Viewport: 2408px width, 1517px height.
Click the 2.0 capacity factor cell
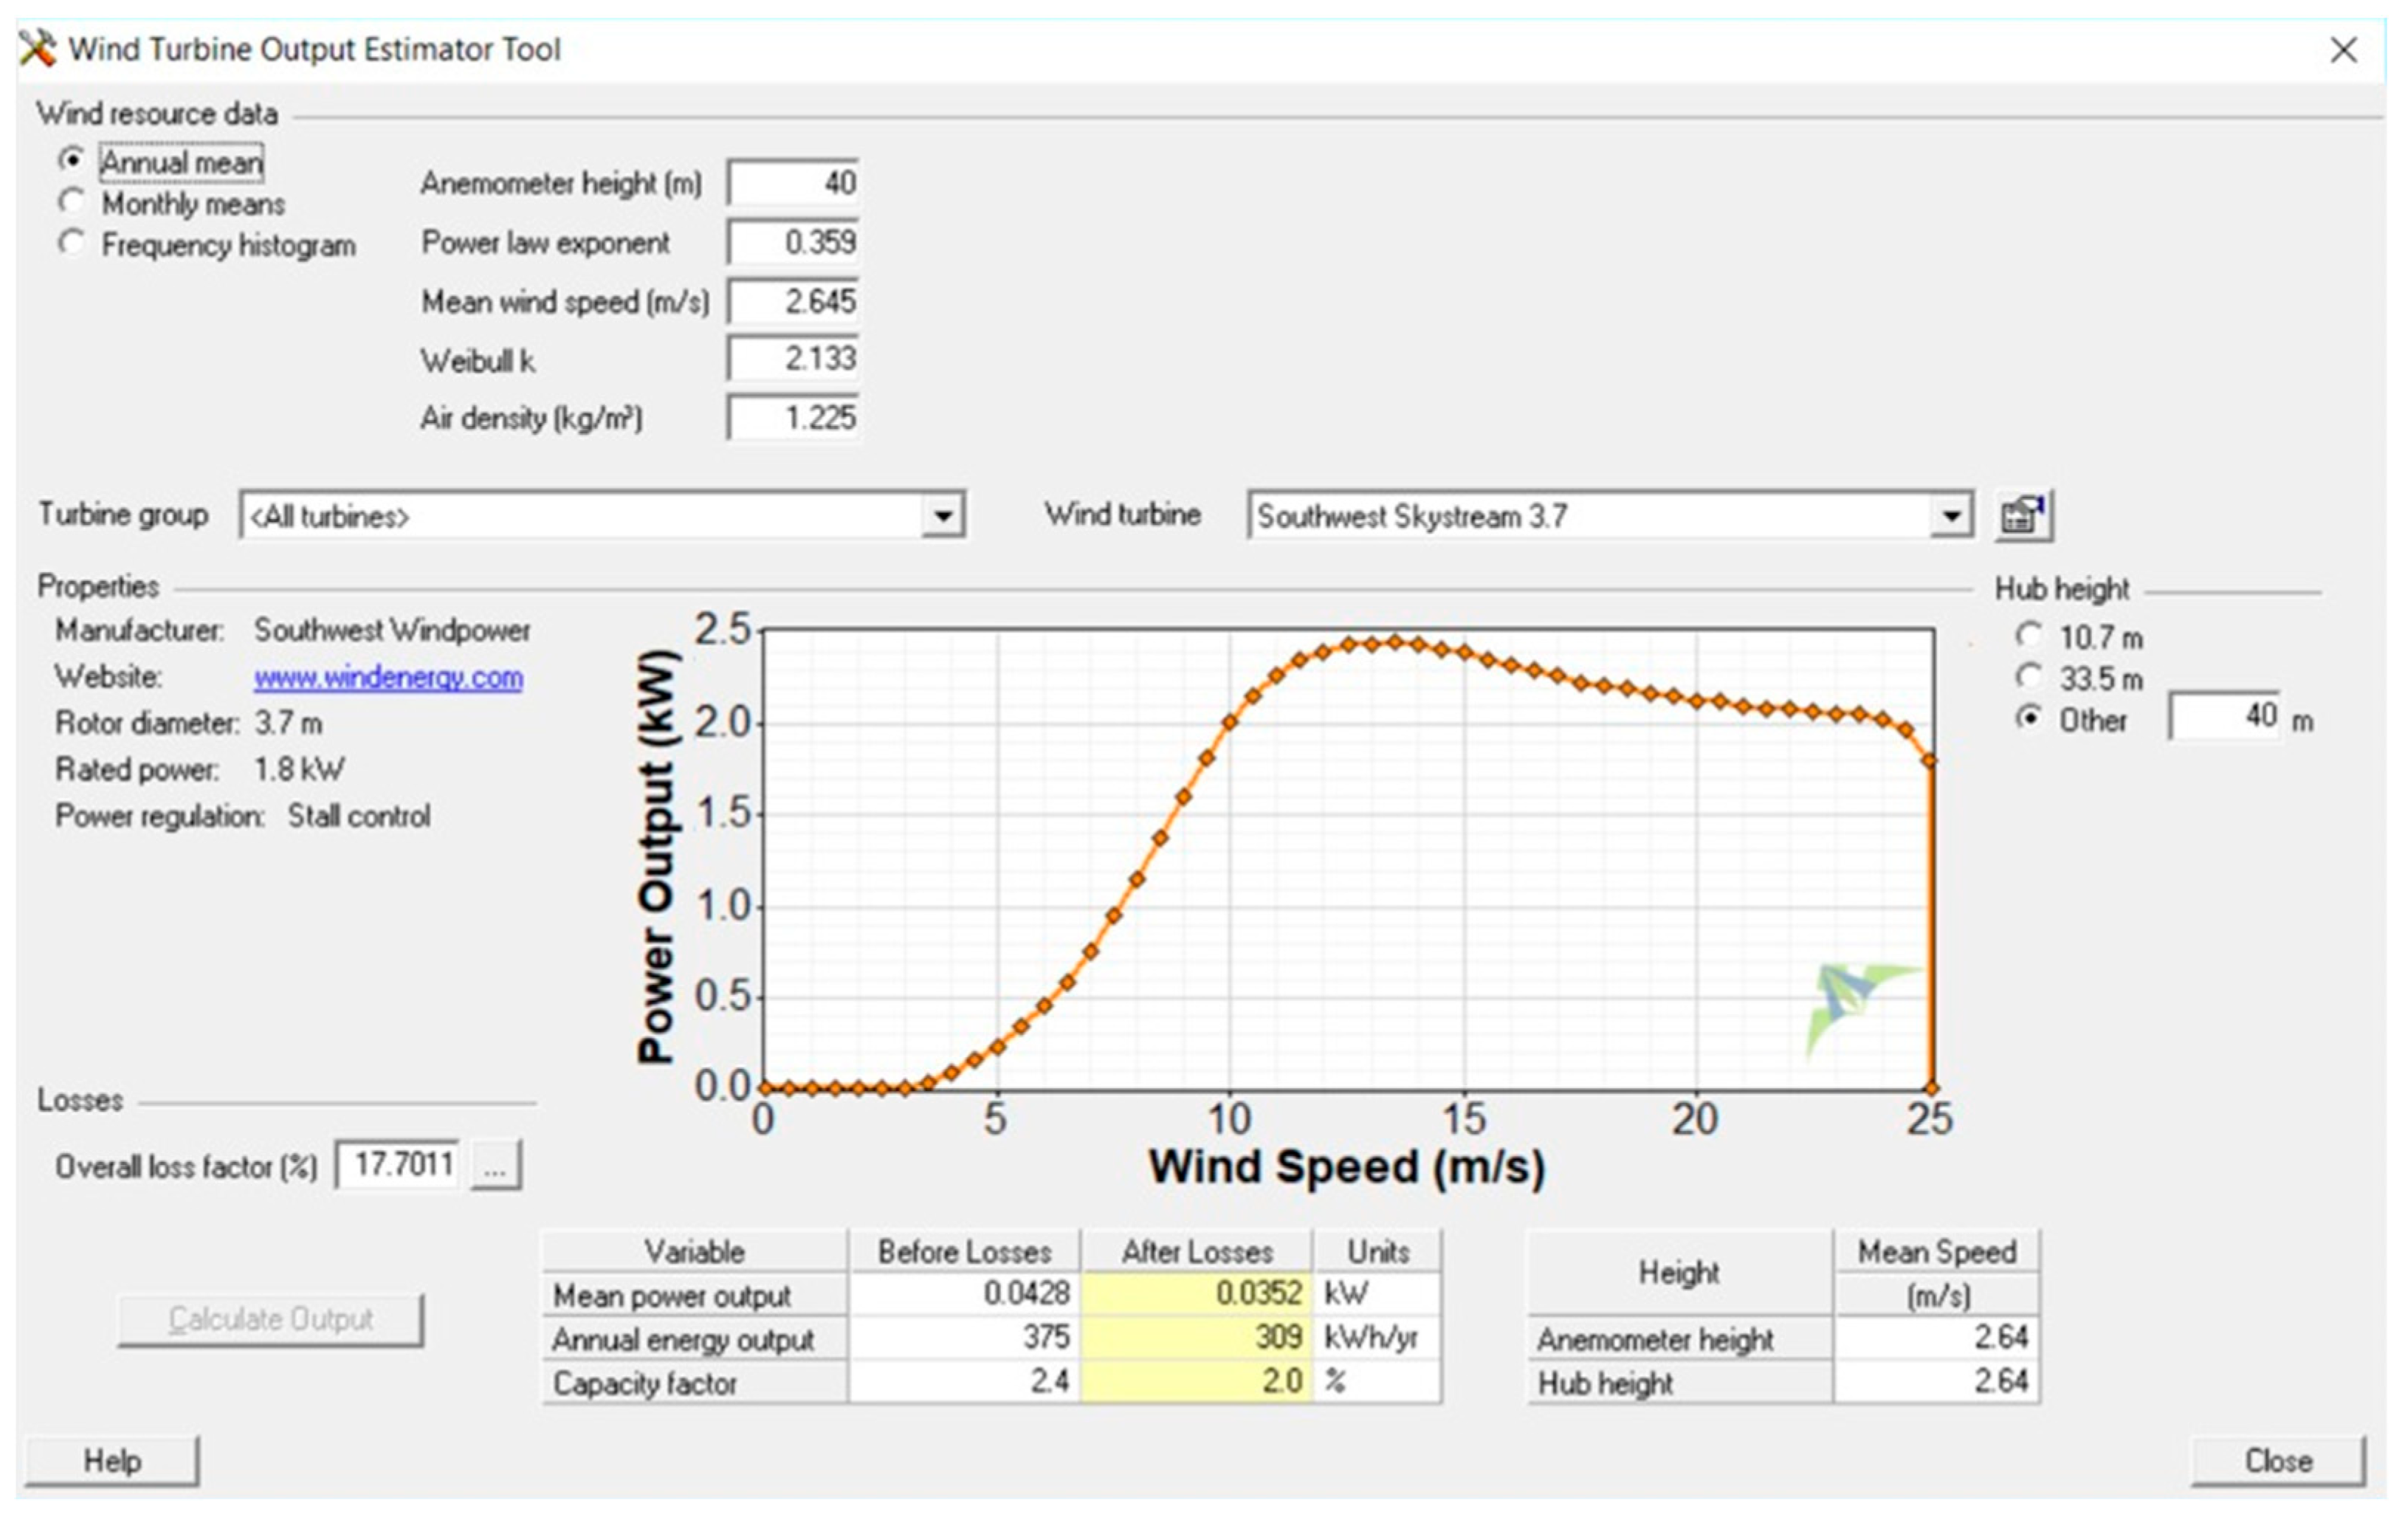pyautogui.click(x=1196, y=1381)
